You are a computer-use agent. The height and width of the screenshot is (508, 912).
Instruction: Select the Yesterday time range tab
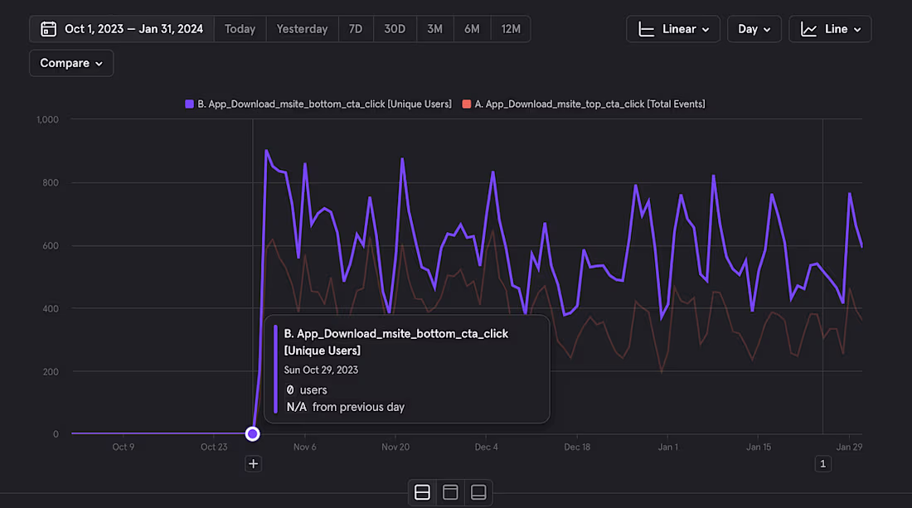[302, 28]
